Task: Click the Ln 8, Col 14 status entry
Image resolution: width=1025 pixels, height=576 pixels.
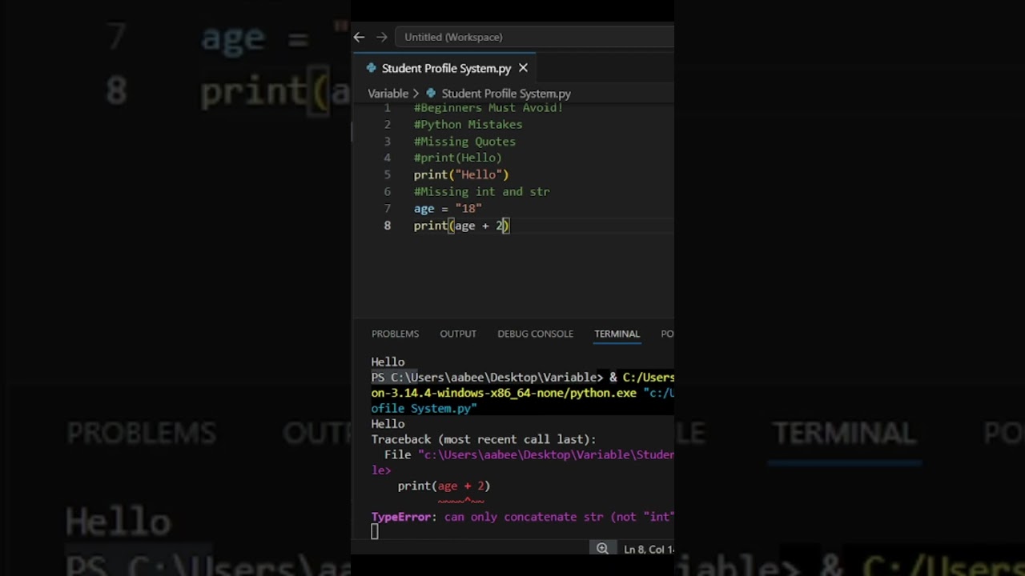Action: pyautogui.click(x=649, y=550)
